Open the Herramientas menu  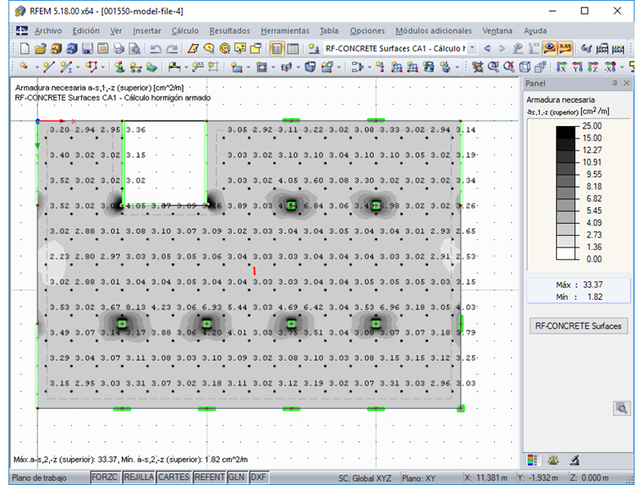[x=285, y=30]
